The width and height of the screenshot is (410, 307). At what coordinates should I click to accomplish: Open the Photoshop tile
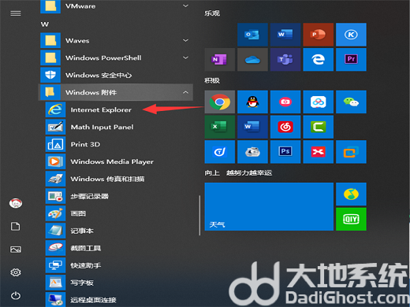(285, 152)
